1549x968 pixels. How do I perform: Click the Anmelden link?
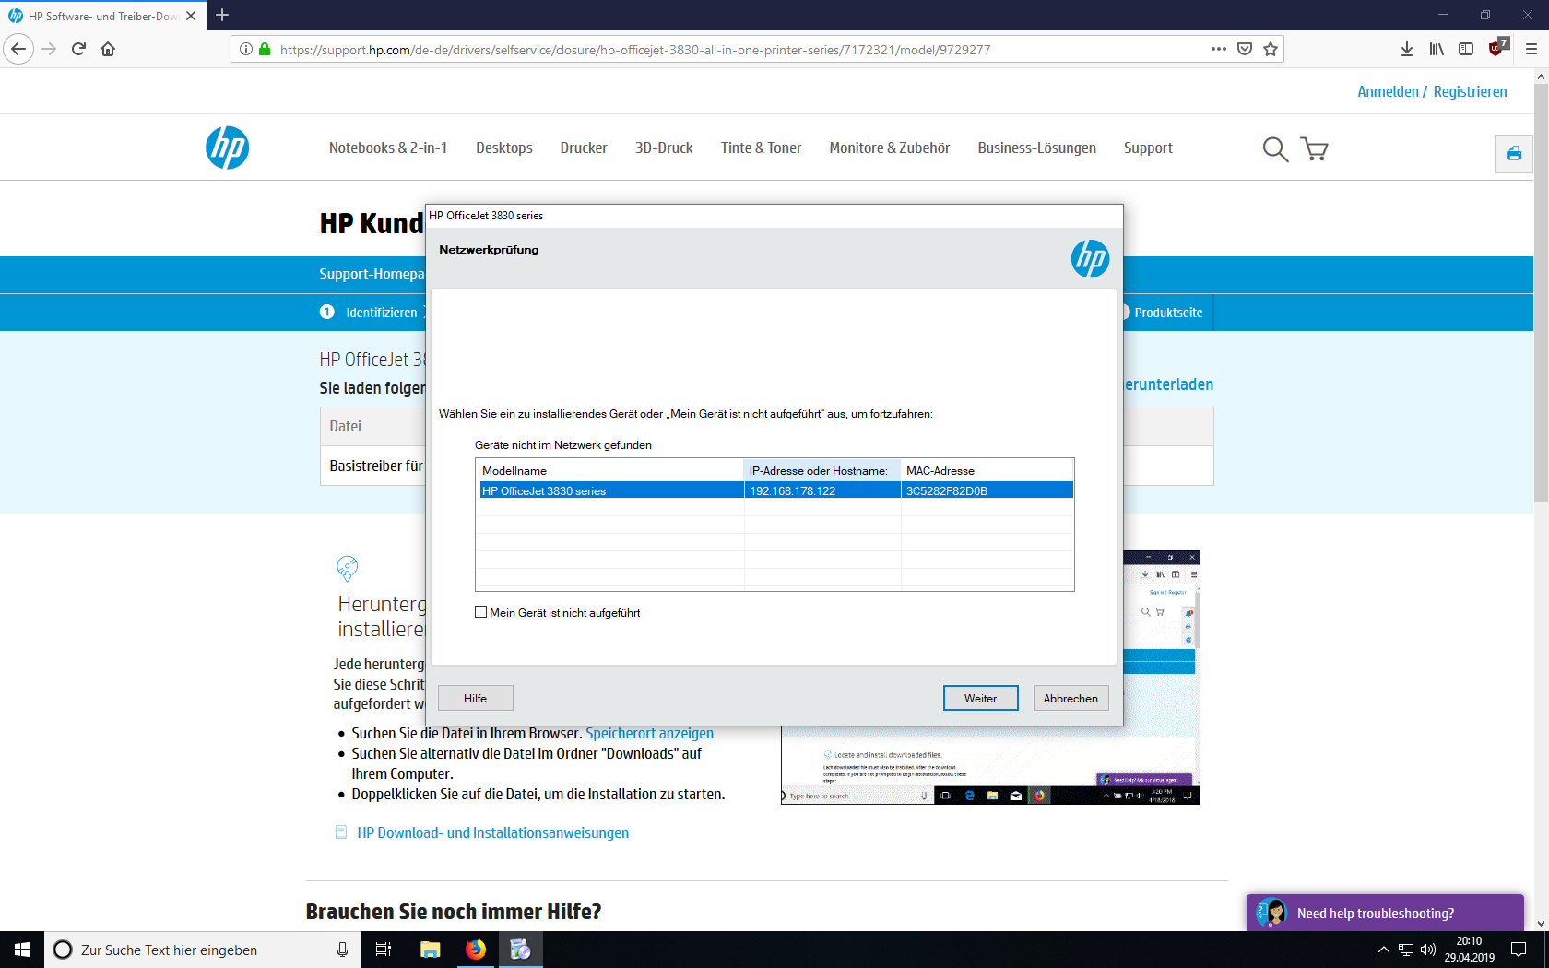(1388, 91)
